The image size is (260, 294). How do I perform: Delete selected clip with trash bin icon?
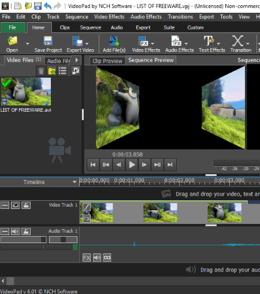point(41,71)
